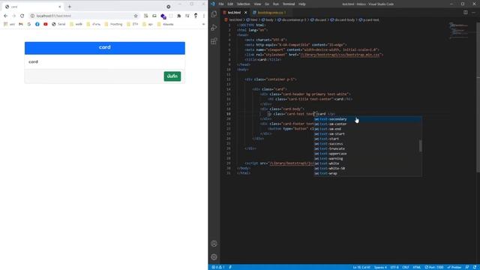Click the site info icon in address bar

point(32,16)
